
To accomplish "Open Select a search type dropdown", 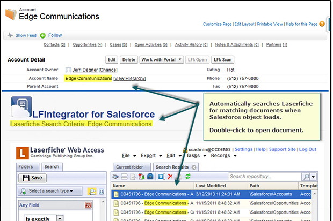I will point(50,191).
